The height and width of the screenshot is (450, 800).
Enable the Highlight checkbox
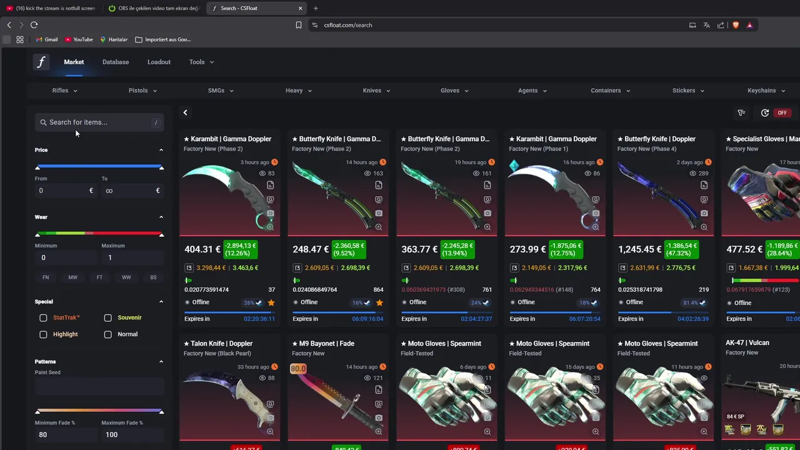pyautogui.click(x=43, y=334)
